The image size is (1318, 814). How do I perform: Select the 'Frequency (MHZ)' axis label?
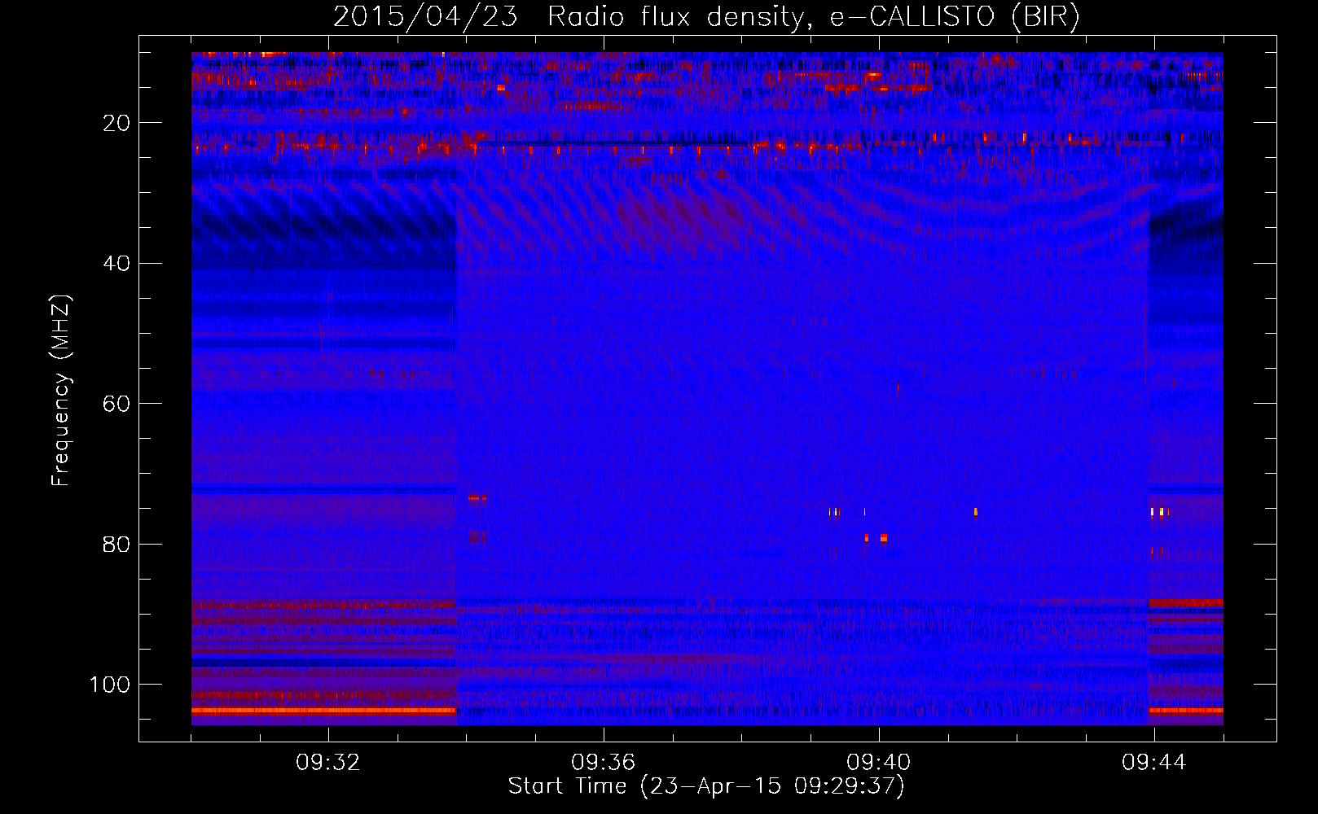(61, 390)
